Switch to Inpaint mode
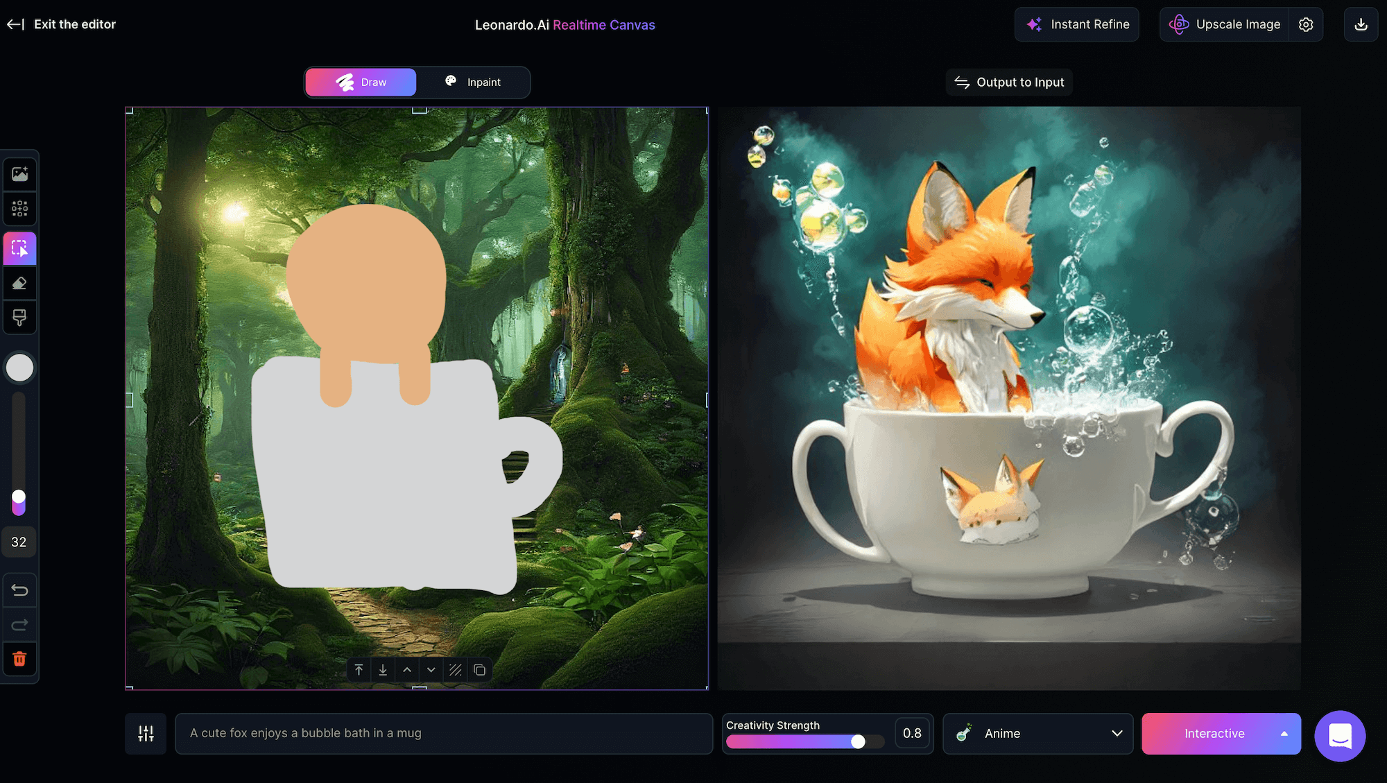1387x783 pixels. tap(474, 83)
